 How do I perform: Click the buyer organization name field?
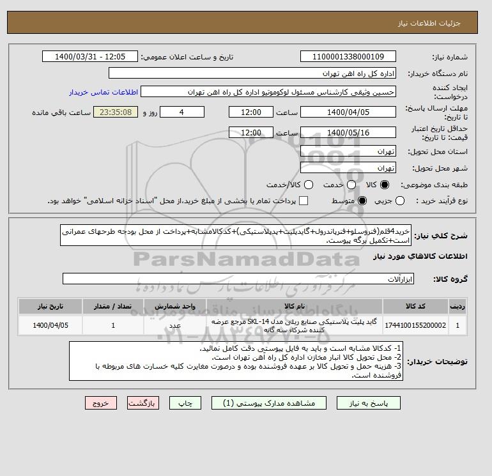click(x=252, y=73)
